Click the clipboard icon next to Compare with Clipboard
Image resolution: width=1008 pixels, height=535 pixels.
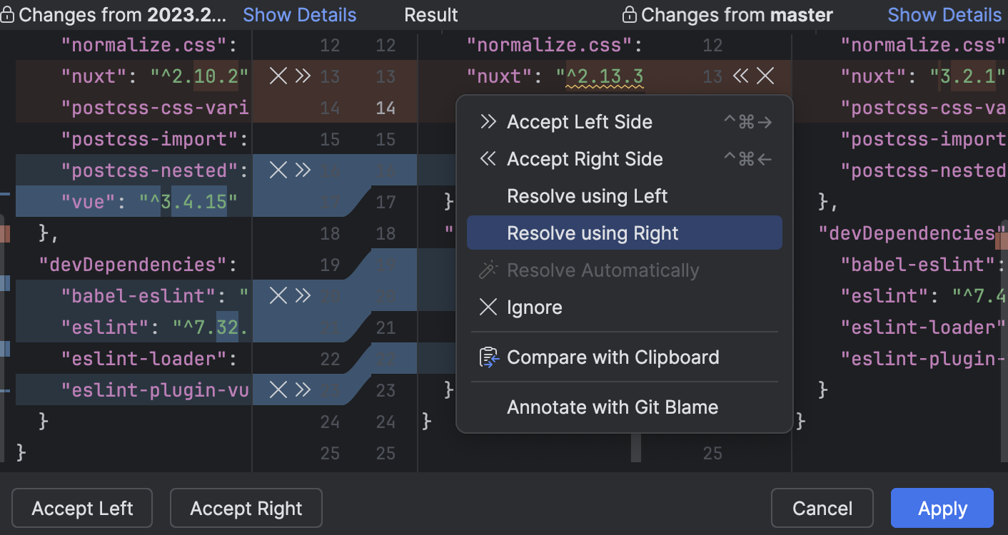[x=488, y=357]
